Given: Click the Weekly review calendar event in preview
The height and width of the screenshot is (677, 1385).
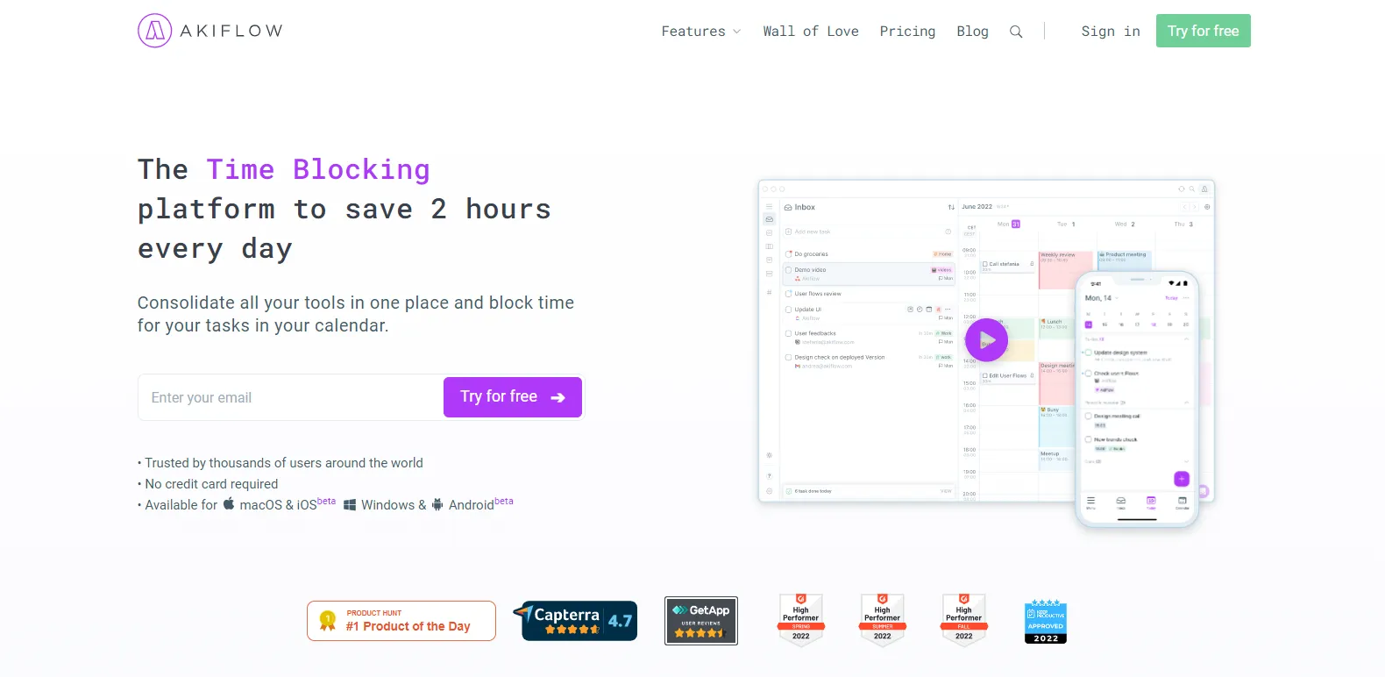Looking at the screenshot, I should pyautogui.click(x=1058, y=270).
